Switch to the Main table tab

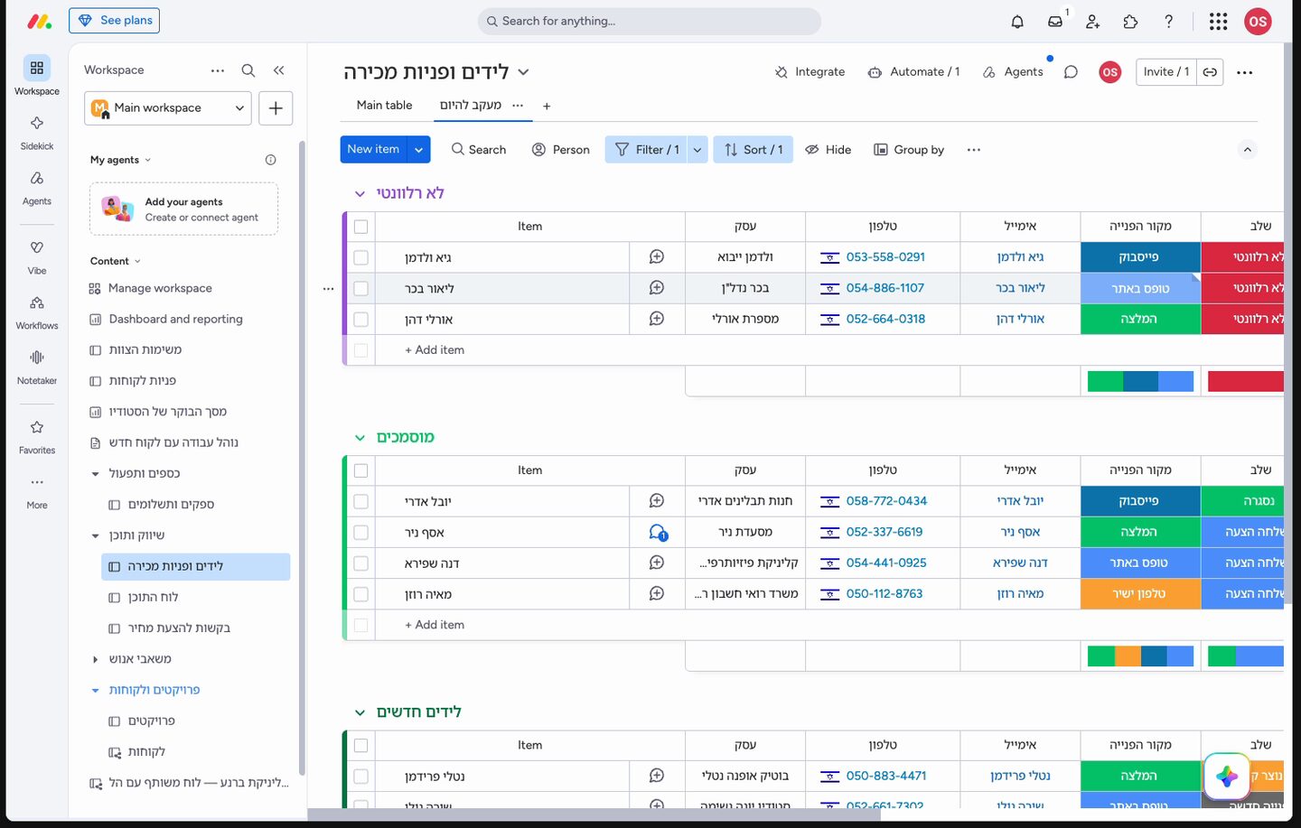(x=384, y=106)
